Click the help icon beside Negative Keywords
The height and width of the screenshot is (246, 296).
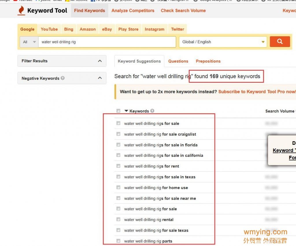pos(63,78)
